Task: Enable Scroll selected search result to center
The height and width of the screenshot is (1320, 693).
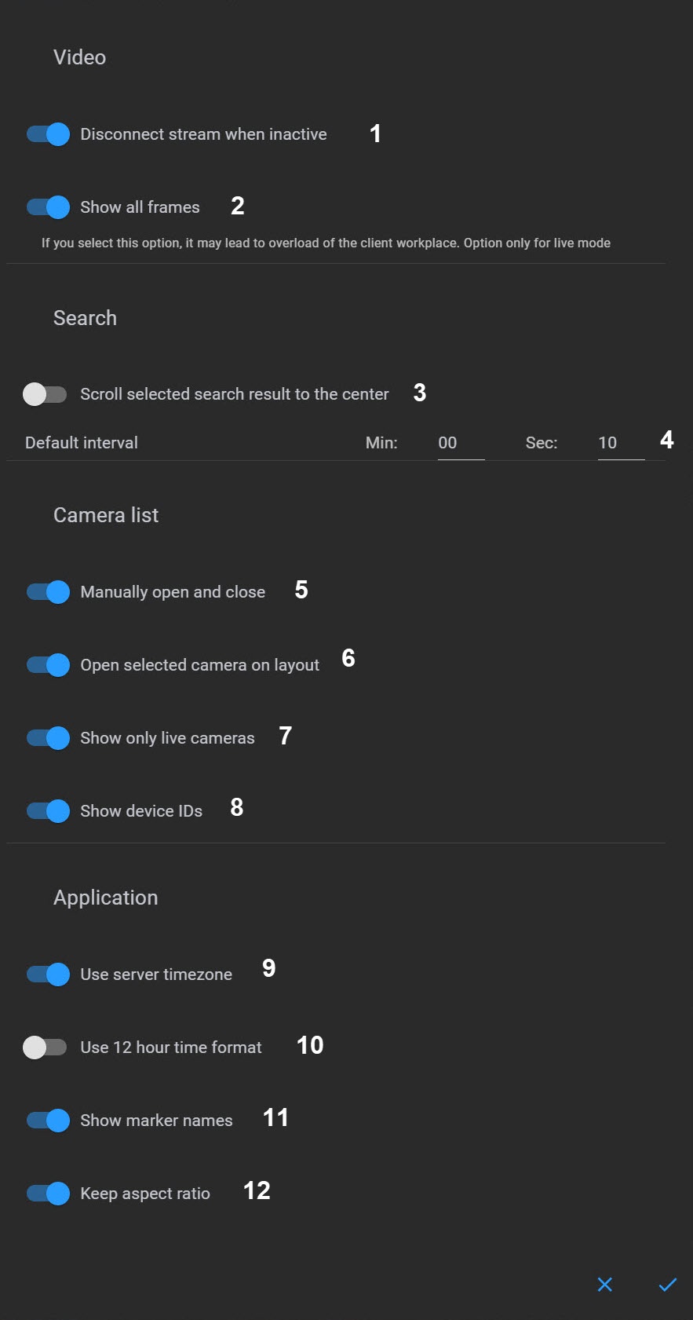Action: [45, 394]
